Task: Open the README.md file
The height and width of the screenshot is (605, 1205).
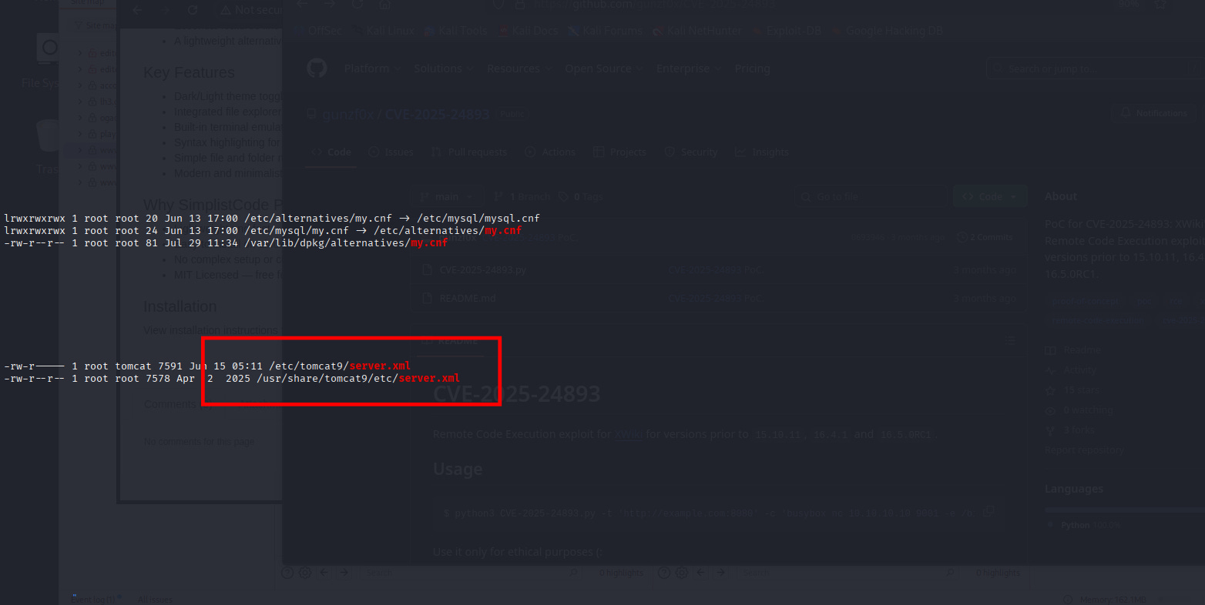Action: pyautogui.click(x=468, y=298)
